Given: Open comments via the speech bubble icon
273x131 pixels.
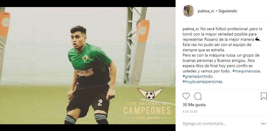Looking at the screenshot, I should tap(198, 96).
